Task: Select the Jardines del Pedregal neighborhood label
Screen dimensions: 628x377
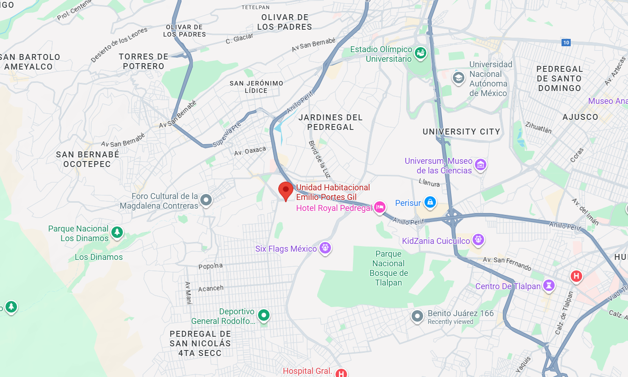Action: (331, 122)
